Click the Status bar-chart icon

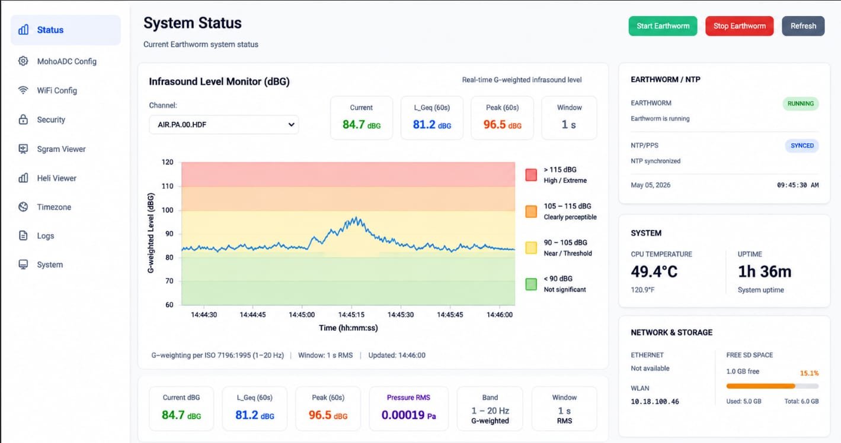click(x=23, y=30)
